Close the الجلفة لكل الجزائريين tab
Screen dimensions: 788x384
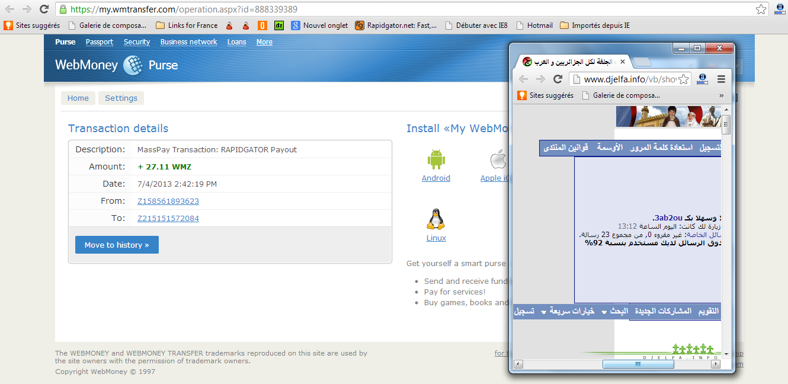pyautogui.click(x=623, y=62)
